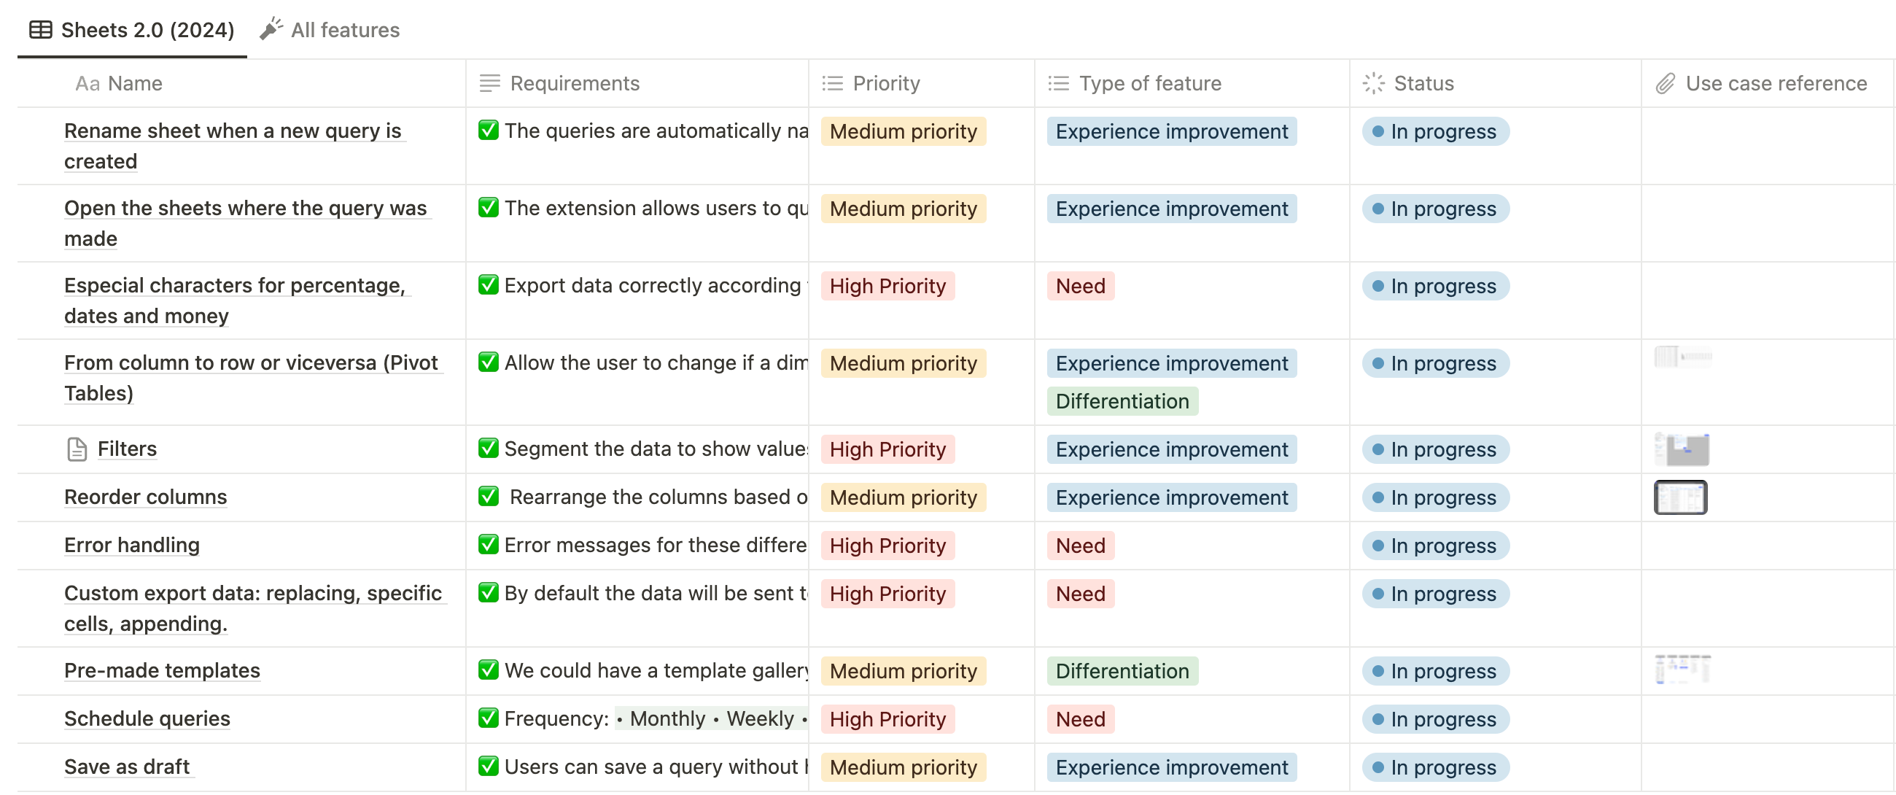Viewport: 1896px width, 795px height.
Task: Open High Priority tag for Filters row
Action: [x=887, y=449]
